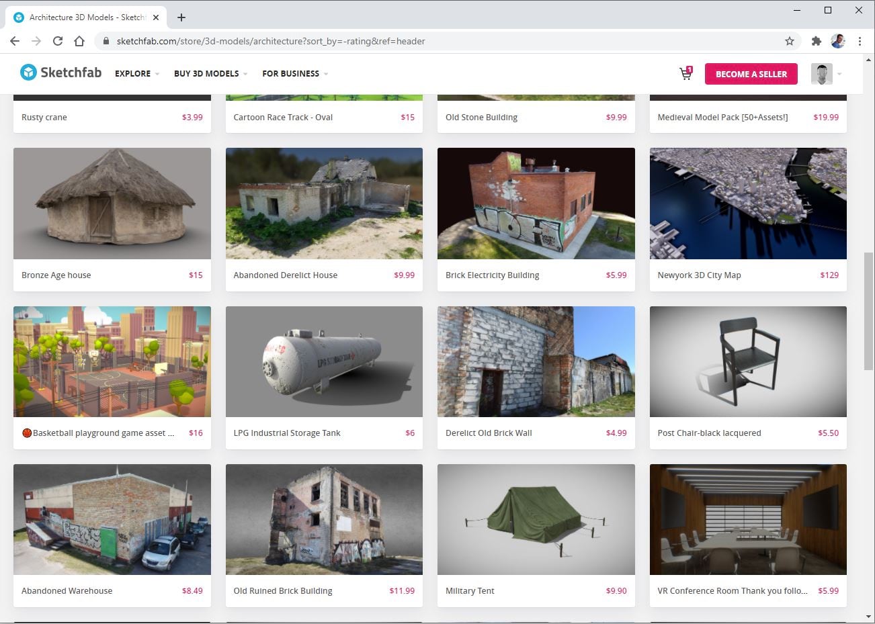Screen dimensions: 875x624
Task: Open the VR Conference Room thumbnail
Action: pos(748,519)
